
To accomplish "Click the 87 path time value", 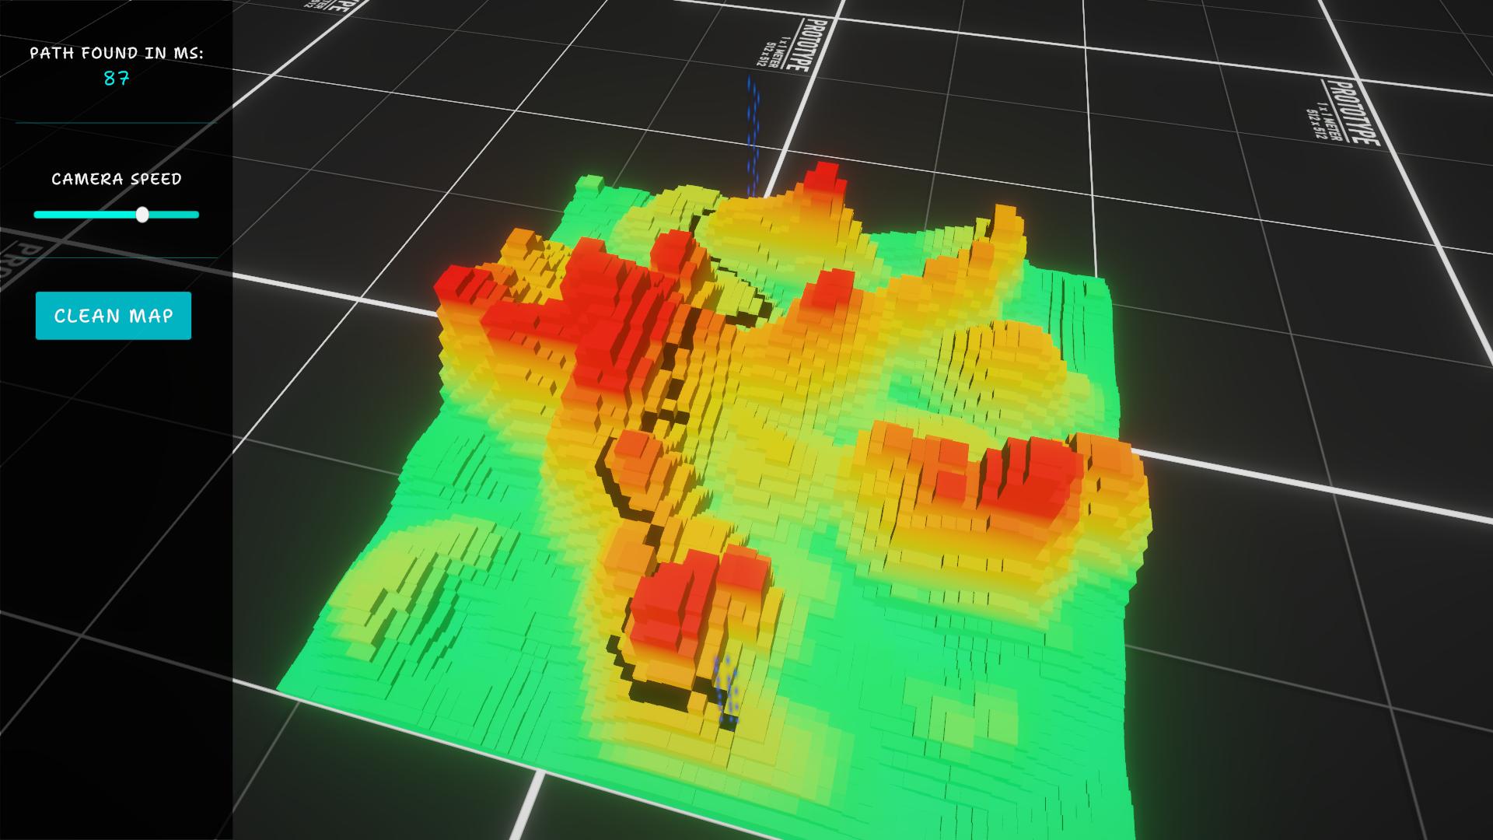I will (117, 79).
